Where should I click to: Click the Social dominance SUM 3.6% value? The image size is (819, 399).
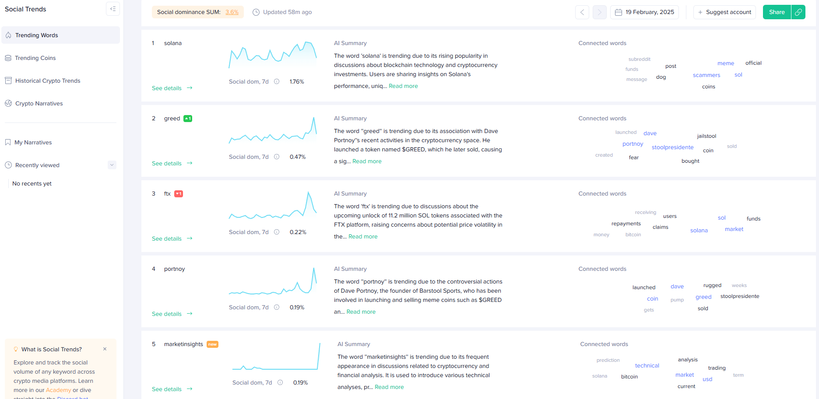[232, 12]
